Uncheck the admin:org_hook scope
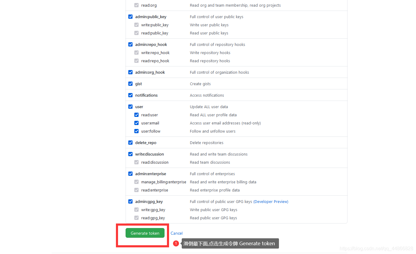The width and height of the screenshot is (416, 254). pos(130,72)
